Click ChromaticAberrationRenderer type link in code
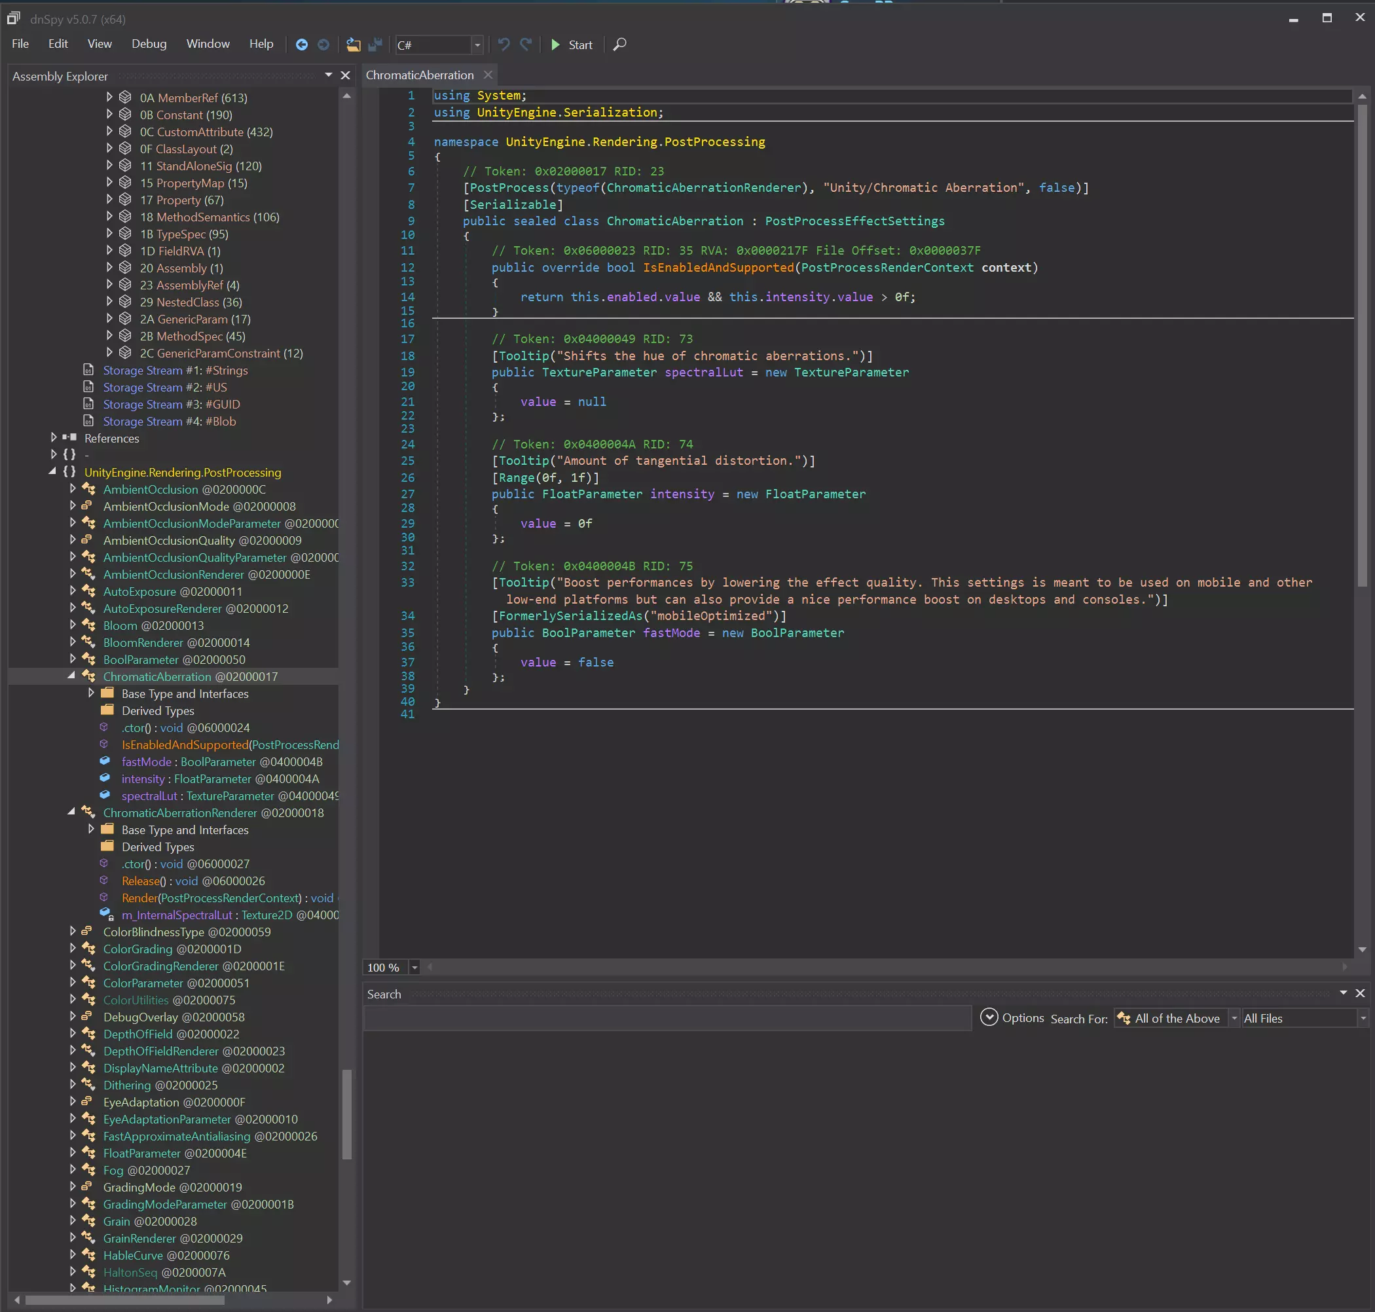Image resolution: width=1375 pixels, height=1312 pixels. tap(703, 187)
